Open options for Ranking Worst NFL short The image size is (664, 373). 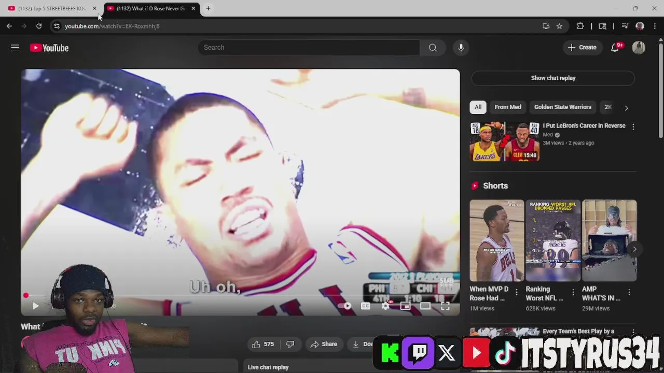point(573,293)
